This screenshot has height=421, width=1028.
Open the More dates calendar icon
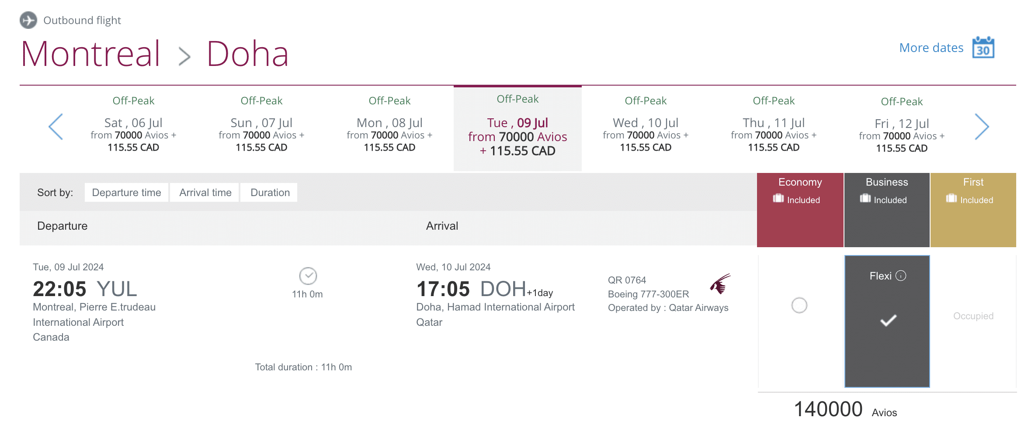pos(983,48)
